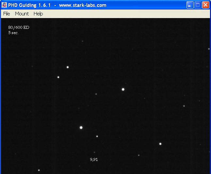
Task: Click the '9,91' magnitude label
Action: click(x=94, y=160)
